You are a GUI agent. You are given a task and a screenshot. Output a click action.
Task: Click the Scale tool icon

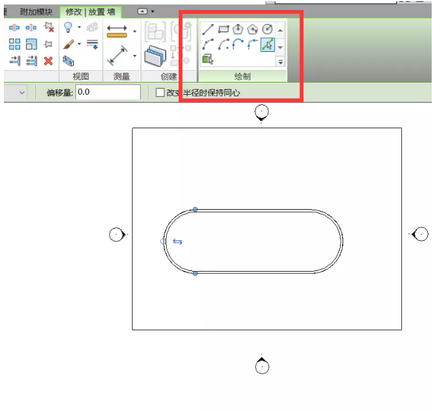tap(32, 44)
